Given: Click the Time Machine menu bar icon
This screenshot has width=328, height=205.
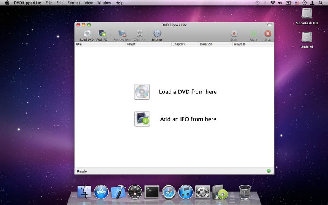Looking at the screenshot, I should click(x=257, y=3).
